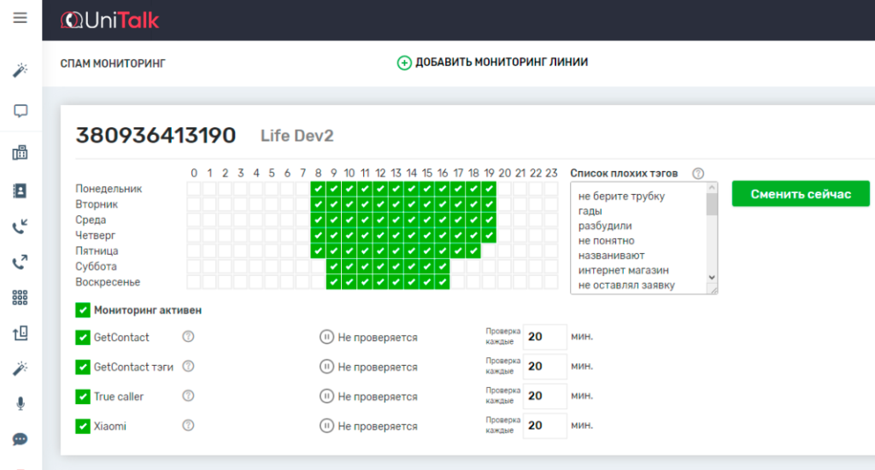Click the empty speech bubble sidebar icon
This screenshot has height=470, width=875.
pos(21,111)
